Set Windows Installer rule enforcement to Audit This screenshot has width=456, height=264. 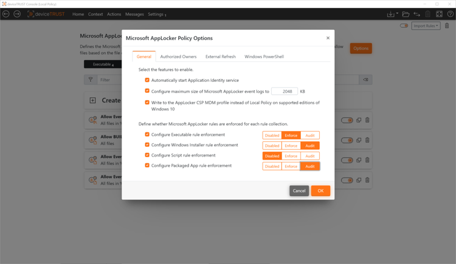[310, 146]
